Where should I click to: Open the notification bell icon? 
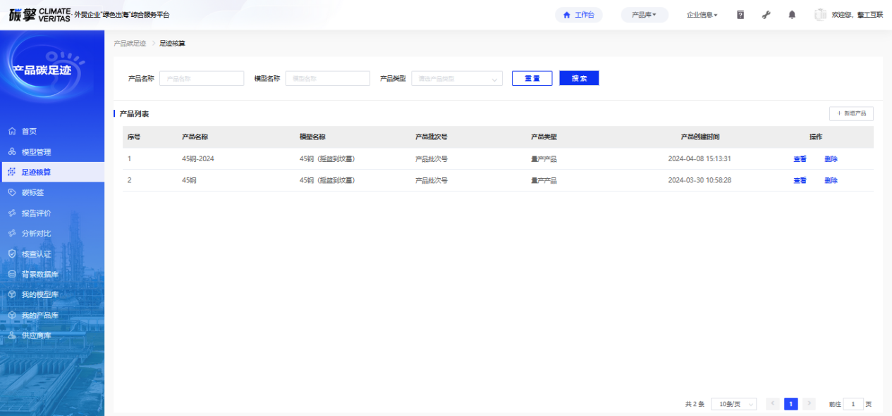point(792,15)
